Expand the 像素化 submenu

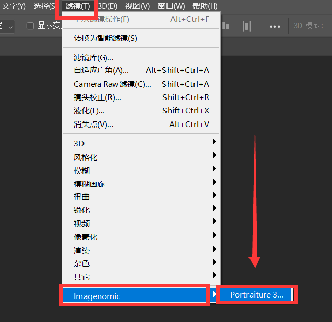coord(141,237)
